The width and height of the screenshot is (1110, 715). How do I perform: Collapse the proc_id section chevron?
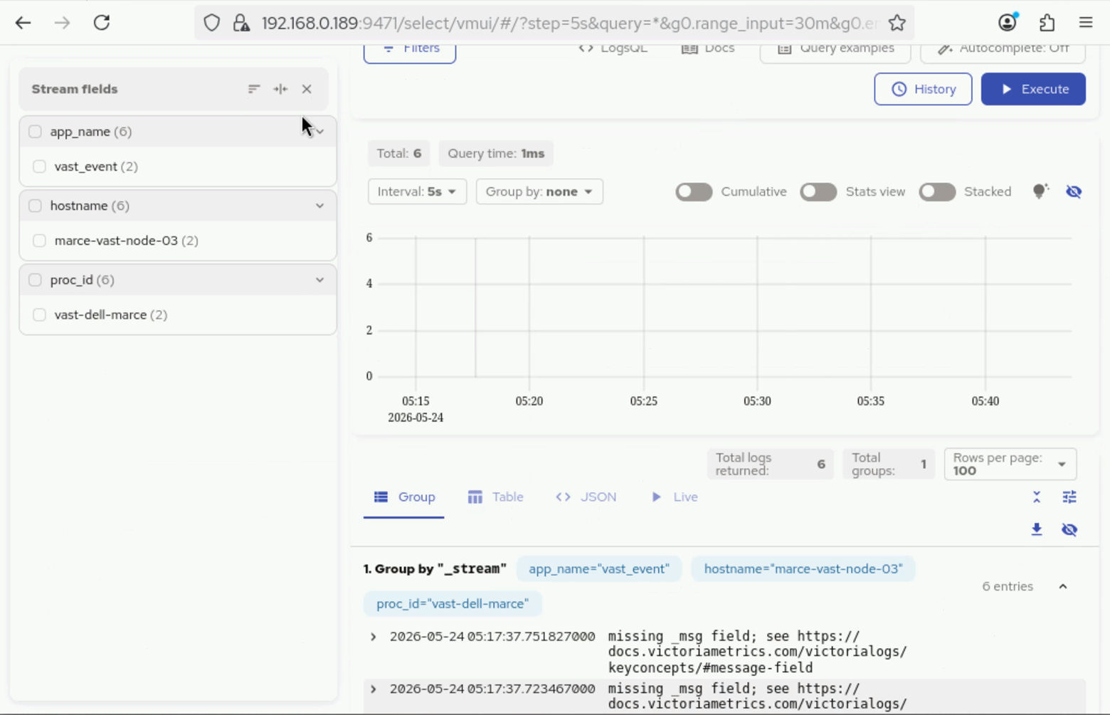click(320, 280)
